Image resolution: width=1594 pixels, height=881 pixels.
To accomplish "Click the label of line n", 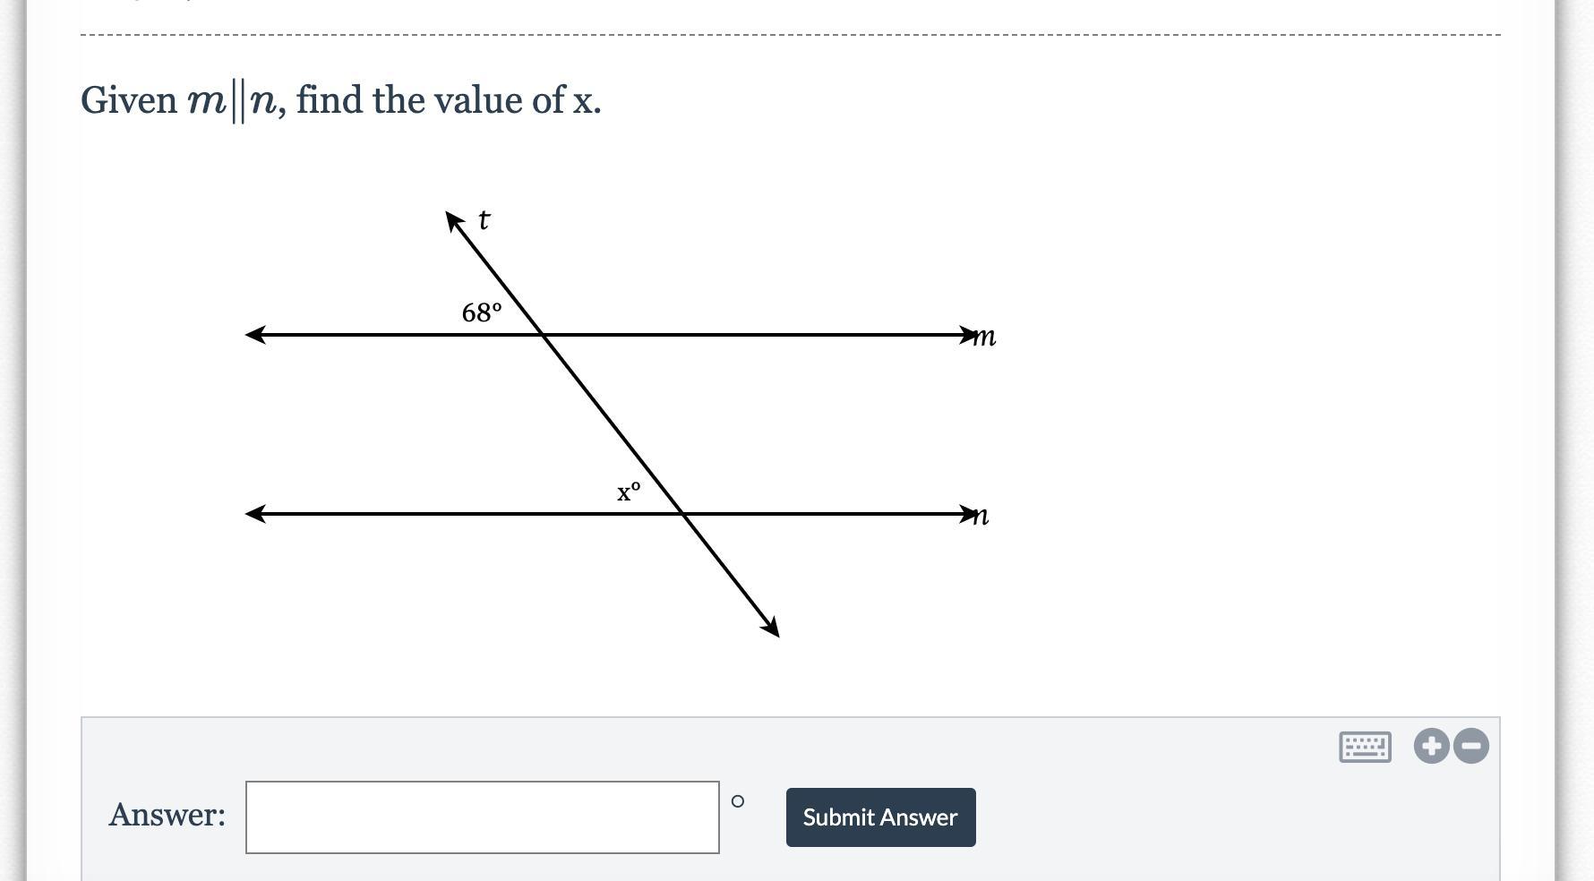I will point(981,516).
